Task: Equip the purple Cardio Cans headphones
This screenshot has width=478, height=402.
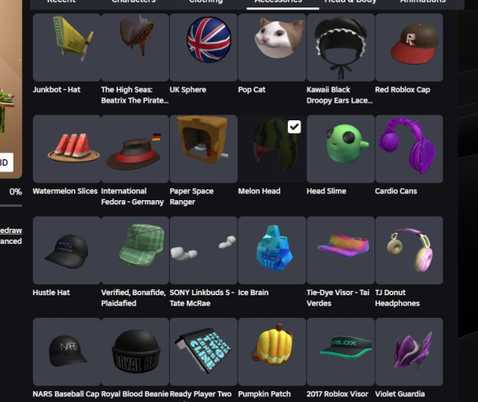Action: (x=409, y=149)
